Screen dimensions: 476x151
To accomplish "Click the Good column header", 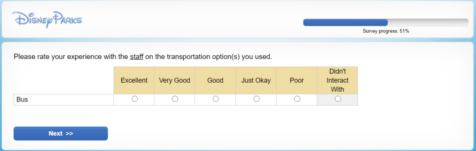I will click(x=215, y=80).
